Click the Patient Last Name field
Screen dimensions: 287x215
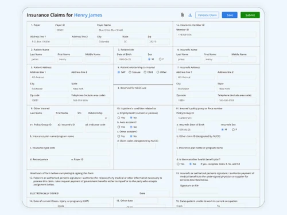click(42, 60)
